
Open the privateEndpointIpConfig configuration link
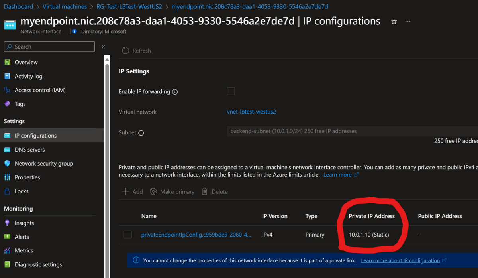[196, 235]
